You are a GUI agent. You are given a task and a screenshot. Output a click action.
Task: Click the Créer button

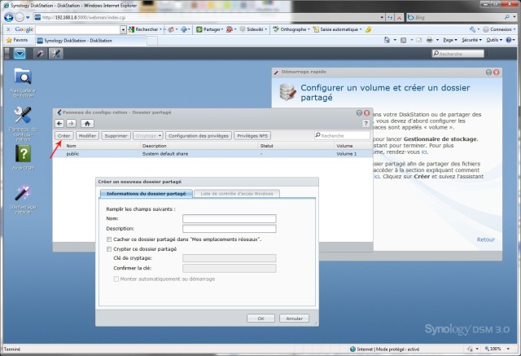coord(63,136)
